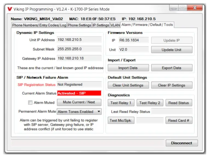Click the Viking red V logo icon
Screen dimensions: 210x159
(10, 9)
